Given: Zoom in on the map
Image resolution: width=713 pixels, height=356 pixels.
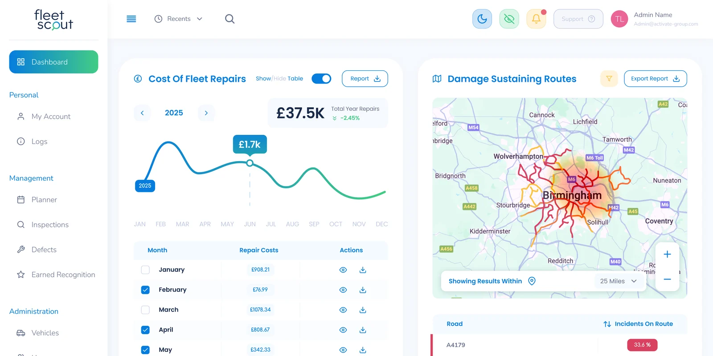Looking at the screenshot, I should pos(667,254).
